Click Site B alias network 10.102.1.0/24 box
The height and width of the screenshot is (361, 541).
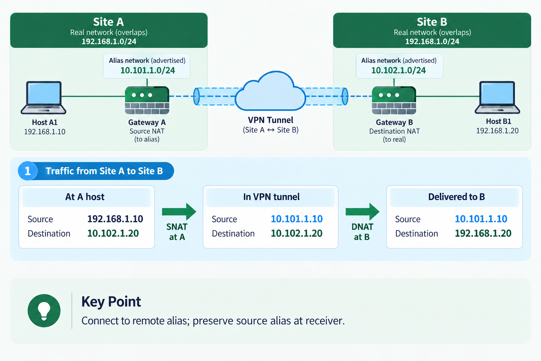tap(399, 66)
